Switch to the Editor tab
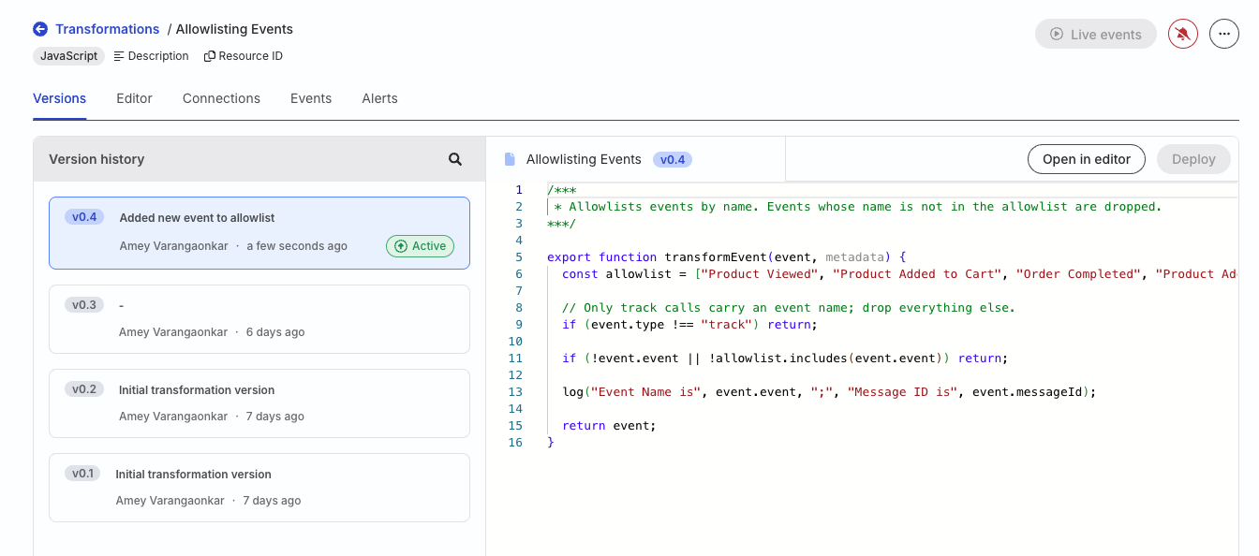 tap(134, 98)
